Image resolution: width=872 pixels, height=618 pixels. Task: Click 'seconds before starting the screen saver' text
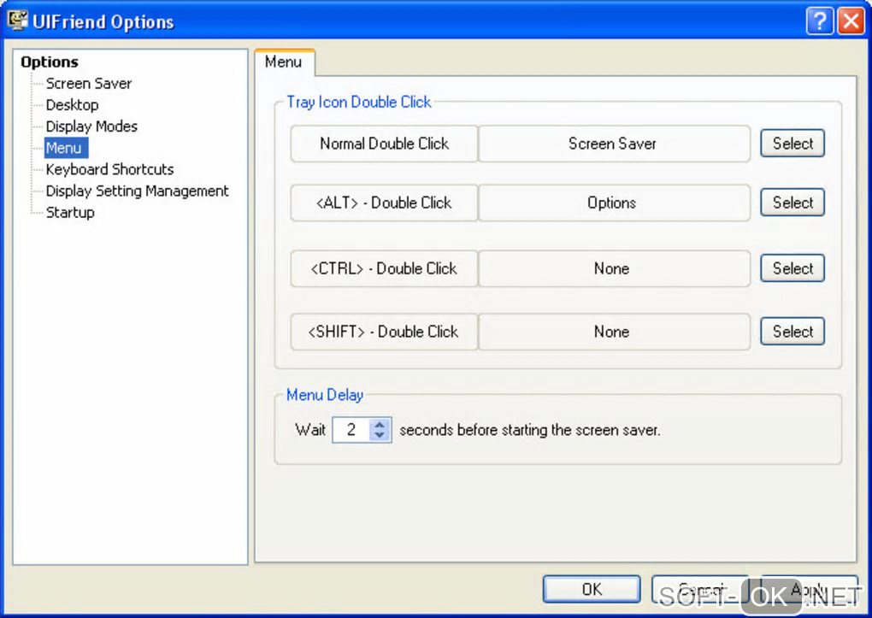pos(530,430)
